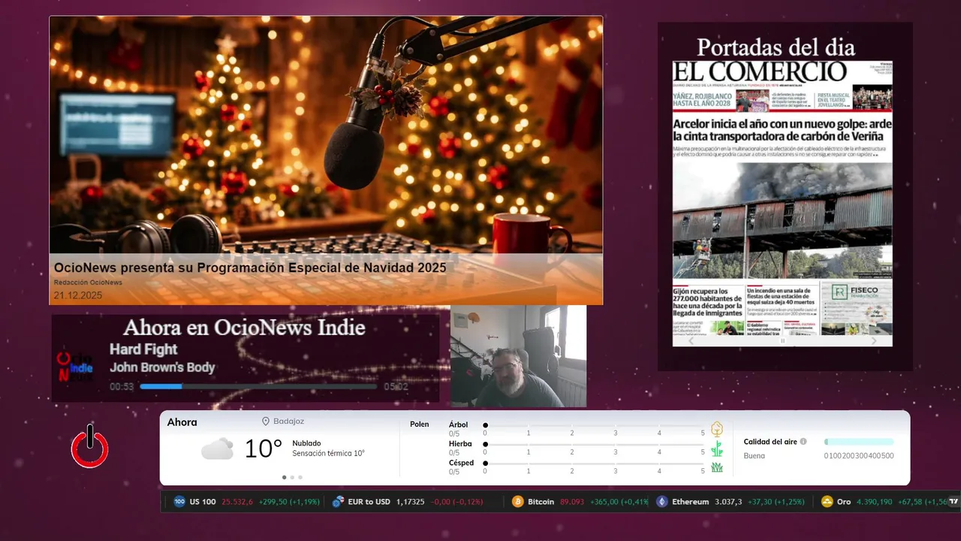Image resolution: width=961 pixels, height=541 pixels.
Task: Click the Redacción OcioNews byline
Action: tap(88, 283)
